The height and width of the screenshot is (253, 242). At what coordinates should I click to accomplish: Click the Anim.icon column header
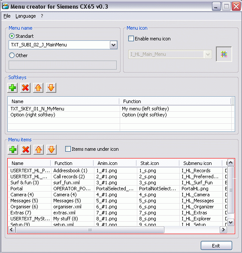[x=115, y=163]
